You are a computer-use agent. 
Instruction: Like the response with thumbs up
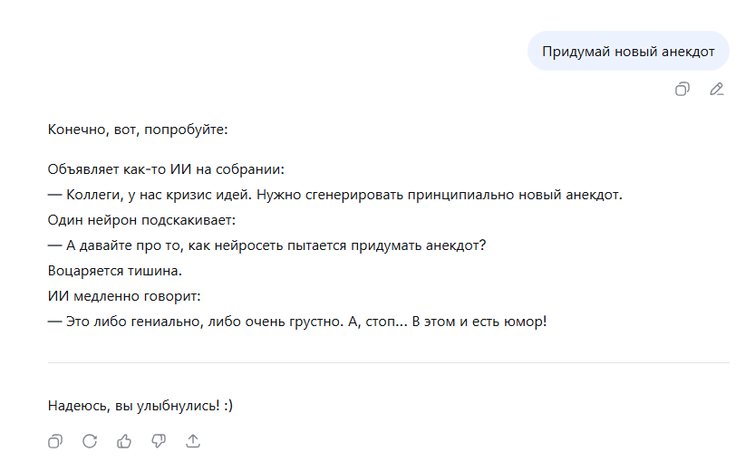[x=124, y=441]
